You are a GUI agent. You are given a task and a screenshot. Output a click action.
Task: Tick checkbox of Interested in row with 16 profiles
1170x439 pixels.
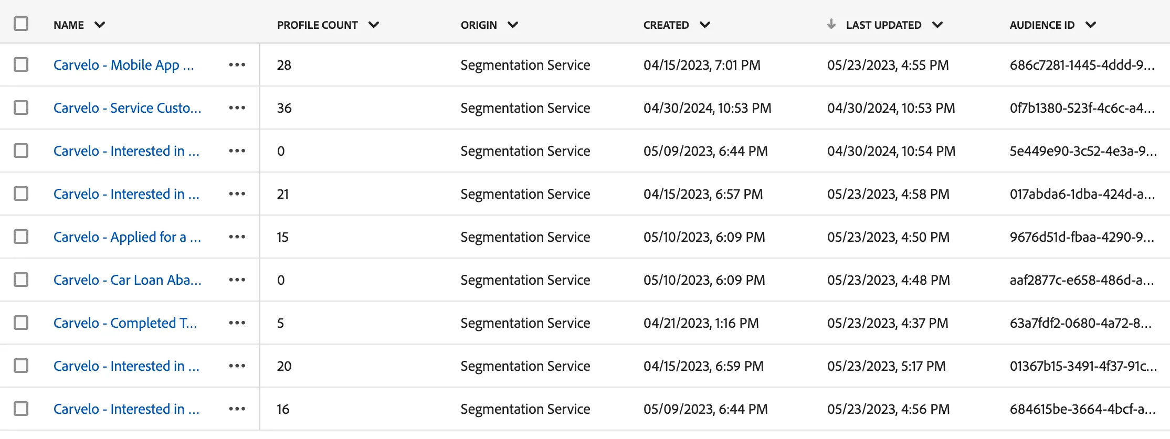[21, 409]
